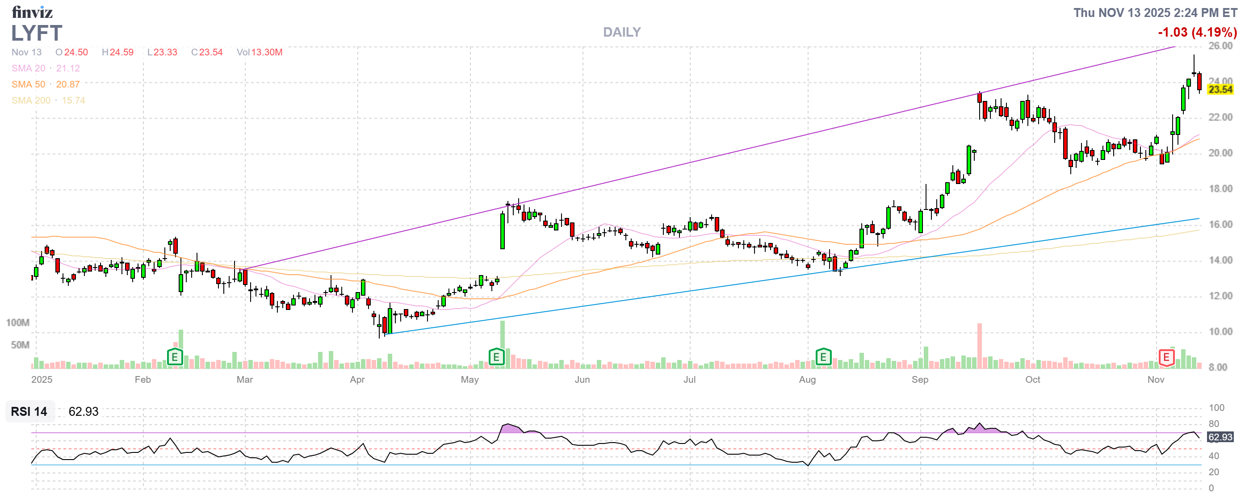Viewport: 1249px width, 502px height.
Task: Toggle the SMA 50 legend entry
Action: pyautogui.click(x=28, y=84)
